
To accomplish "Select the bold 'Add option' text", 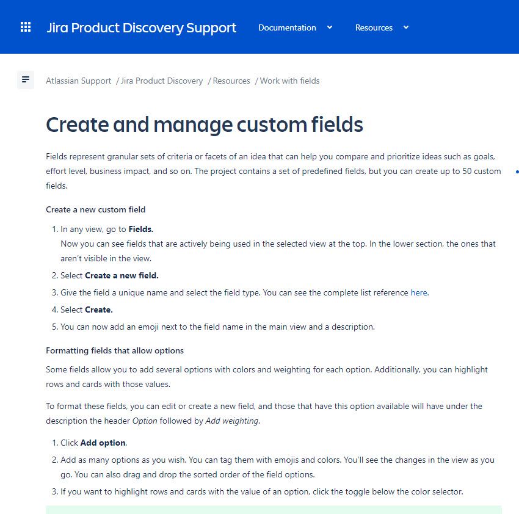I will [x=103, y=443].
